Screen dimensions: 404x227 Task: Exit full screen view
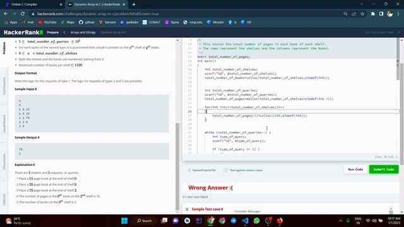click(383, 32)
